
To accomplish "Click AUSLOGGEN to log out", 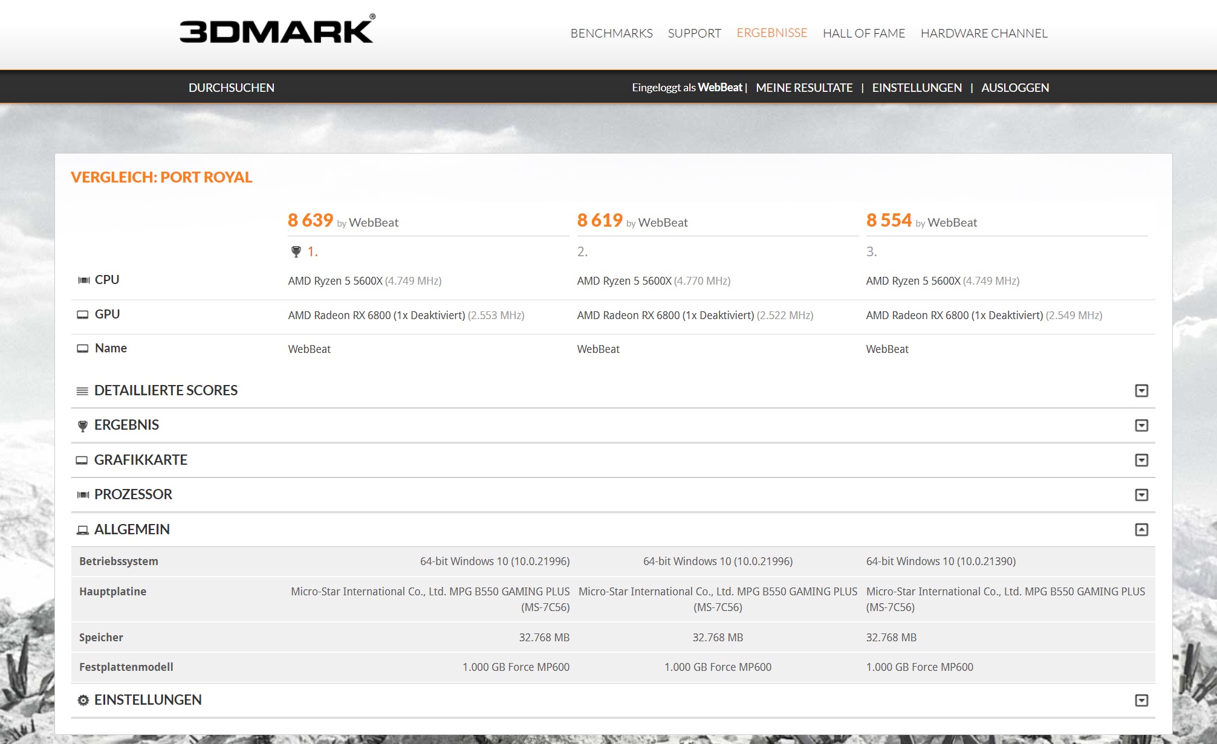I will click(x=1014, y=88).
